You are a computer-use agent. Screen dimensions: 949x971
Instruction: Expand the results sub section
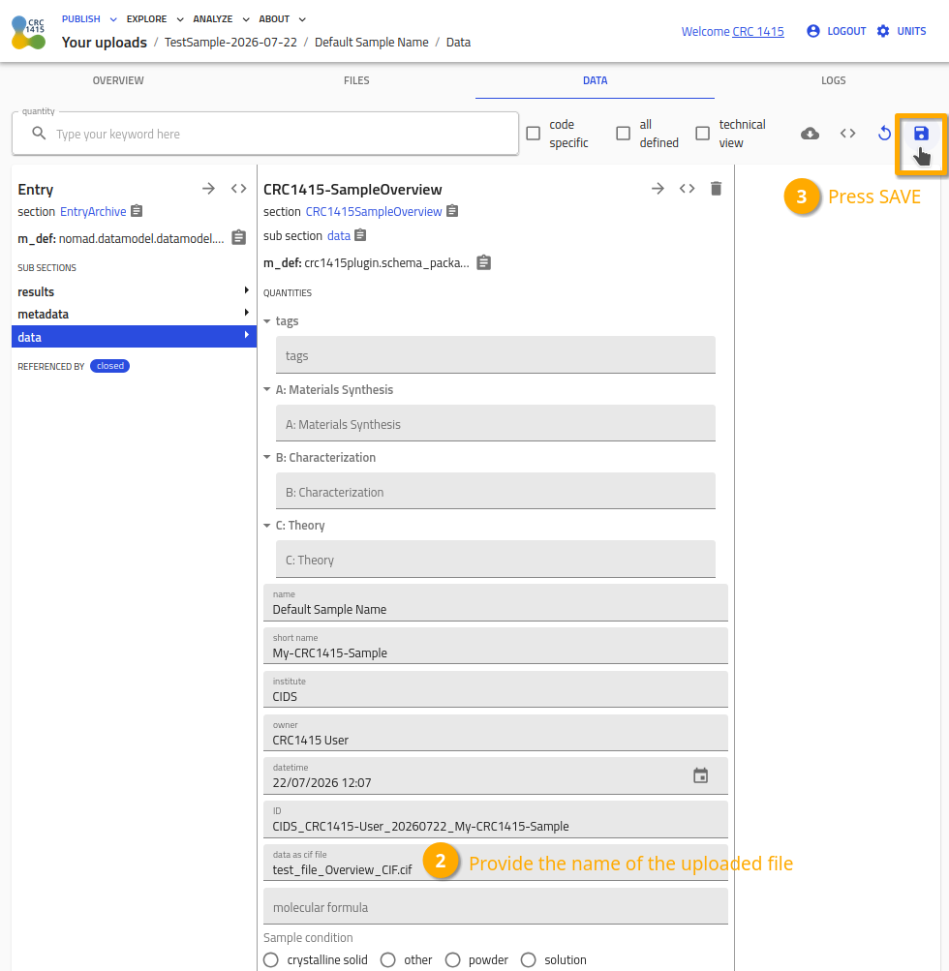(x=134, y=291)
